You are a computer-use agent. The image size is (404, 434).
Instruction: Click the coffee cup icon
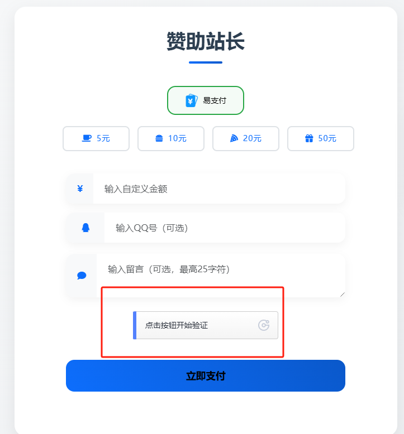pos(87,138)
